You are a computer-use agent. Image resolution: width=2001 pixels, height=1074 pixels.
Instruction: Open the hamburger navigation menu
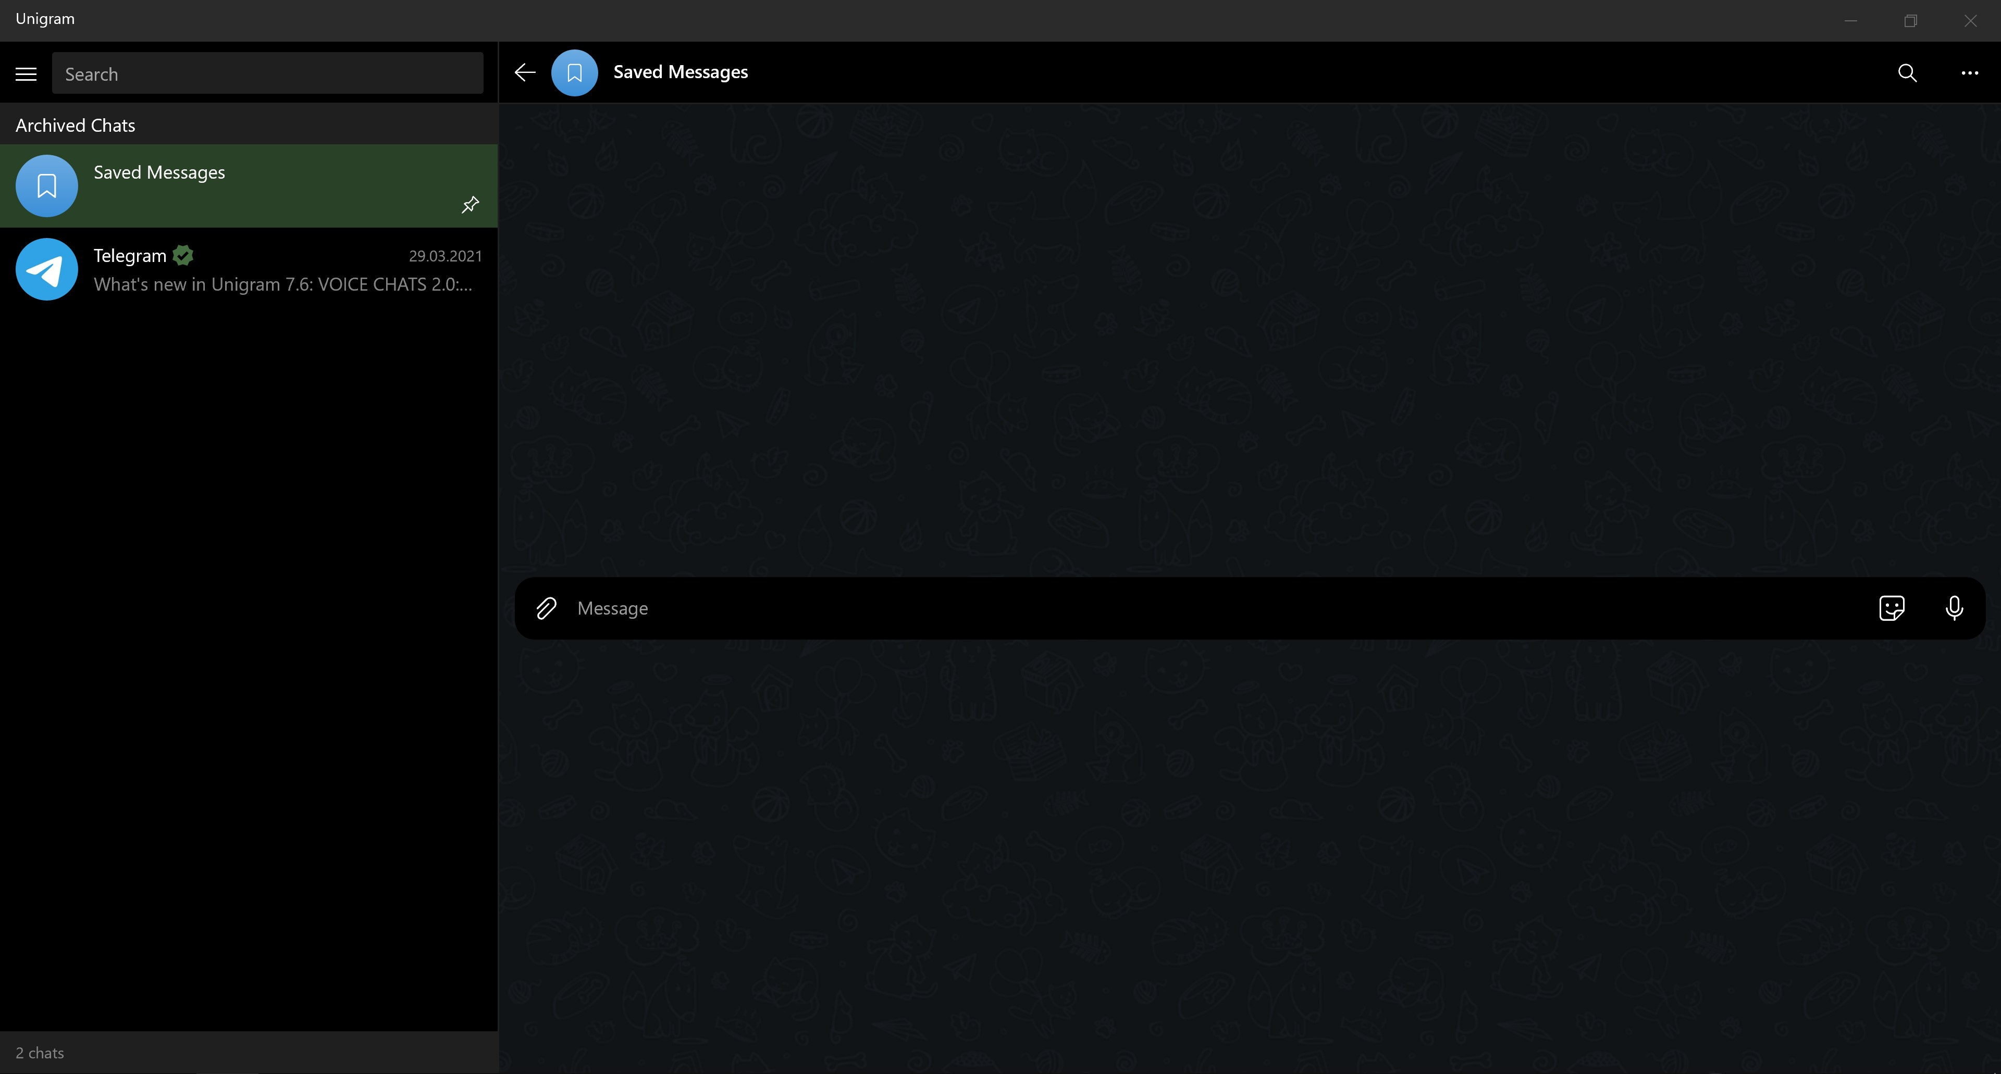coord(26,73)
